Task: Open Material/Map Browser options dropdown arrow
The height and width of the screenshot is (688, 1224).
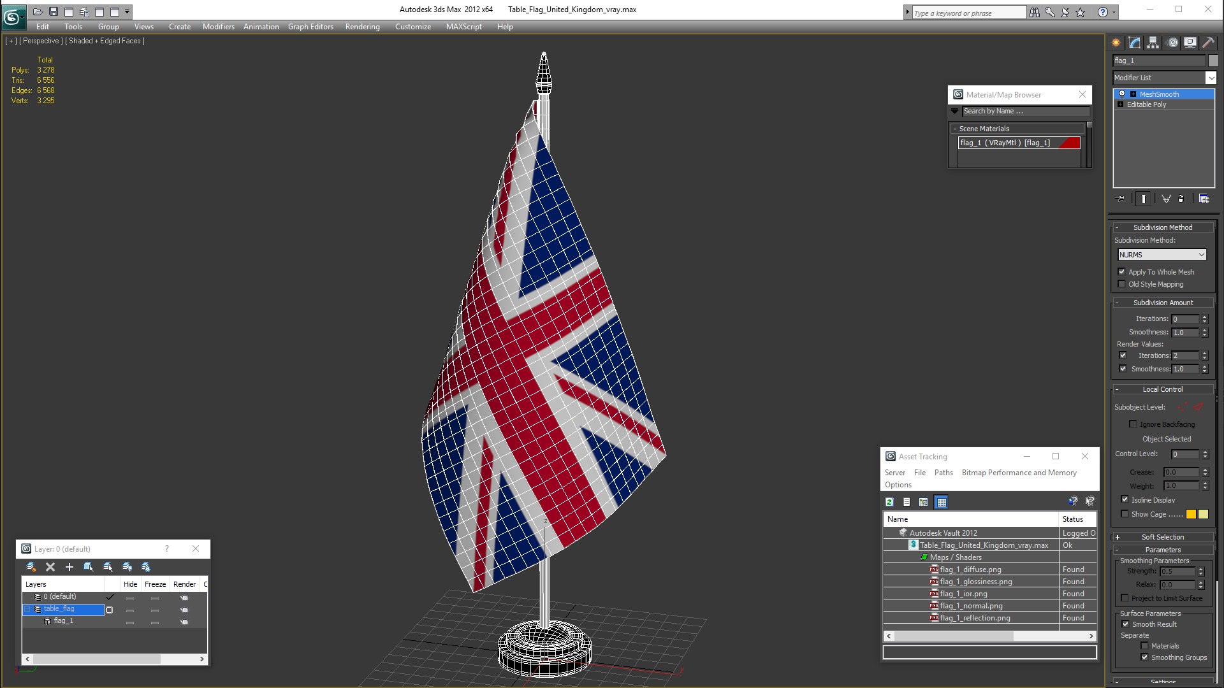Action: coord(955,111)
